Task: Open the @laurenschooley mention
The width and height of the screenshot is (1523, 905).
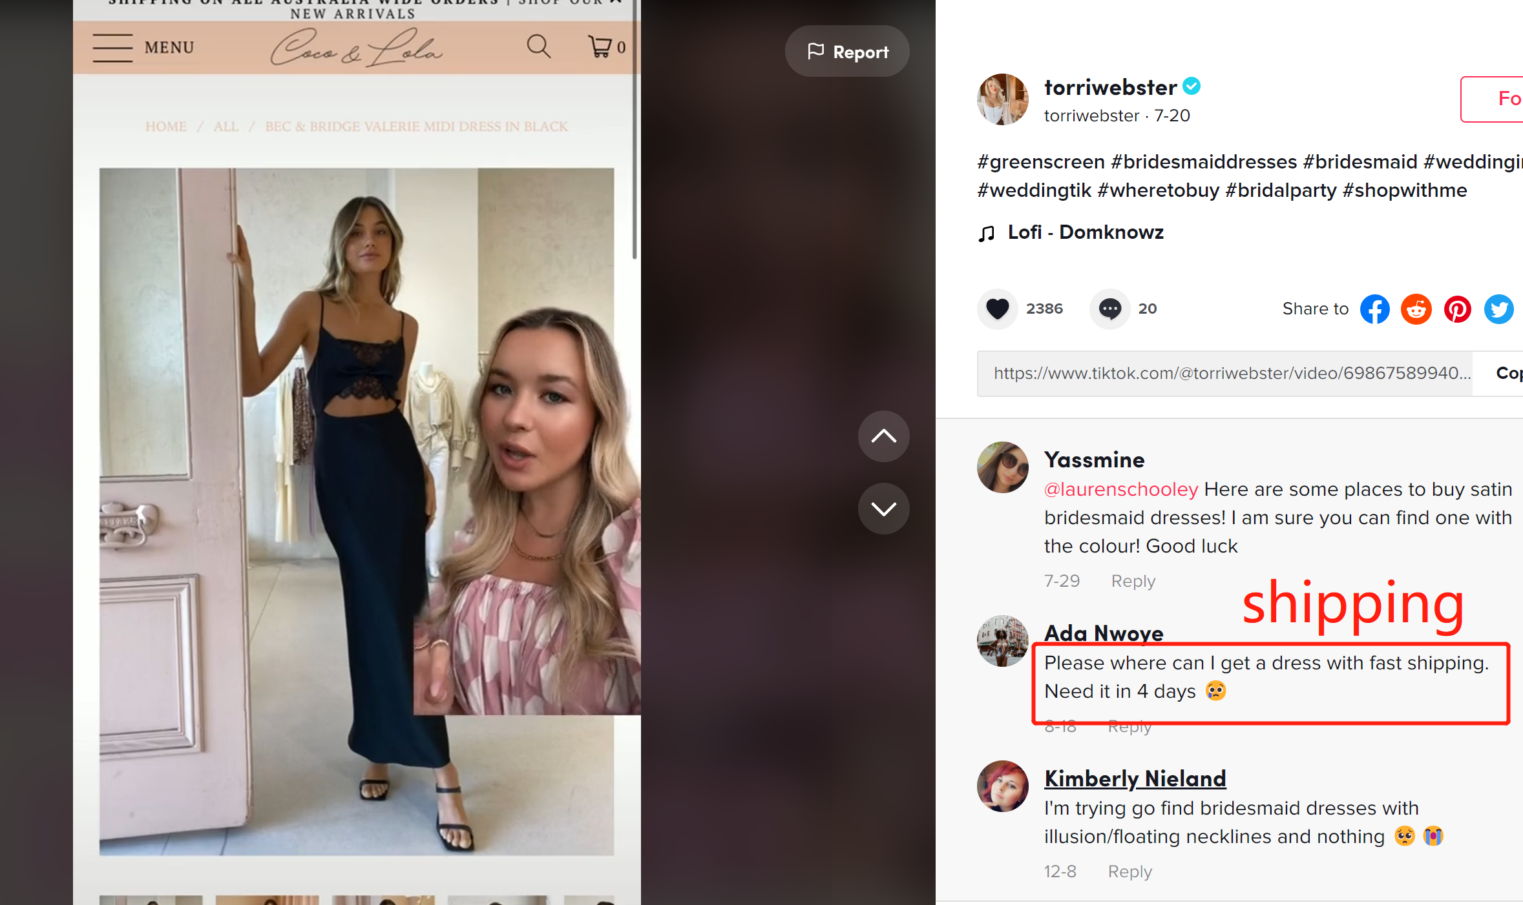Action: coord(1121,489)
